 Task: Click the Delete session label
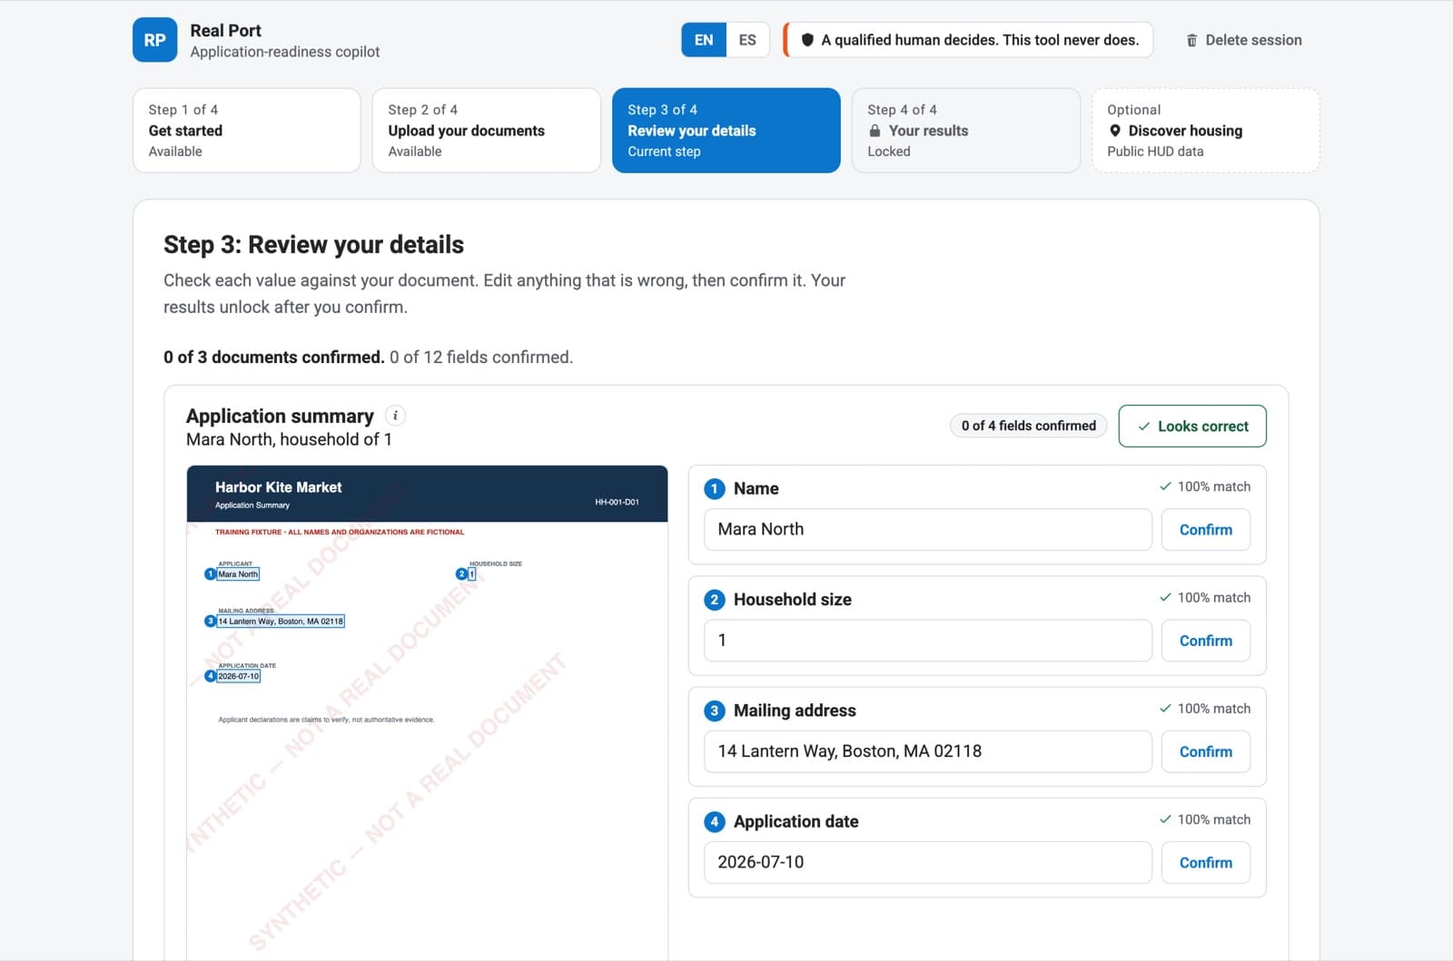[1253, 40]
